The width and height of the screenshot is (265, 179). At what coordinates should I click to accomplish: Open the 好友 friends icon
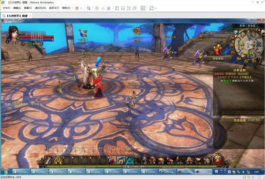(x=189, y=160)
